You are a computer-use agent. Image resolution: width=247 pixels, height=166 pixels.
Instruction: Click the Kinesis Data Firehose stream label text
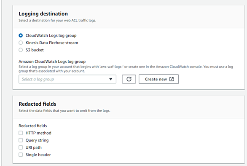pos(52,43)
